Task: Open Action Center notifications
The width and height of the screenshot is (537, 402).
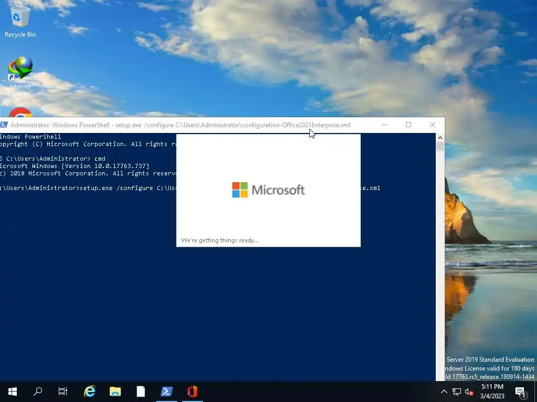Action: coord(520,392)
